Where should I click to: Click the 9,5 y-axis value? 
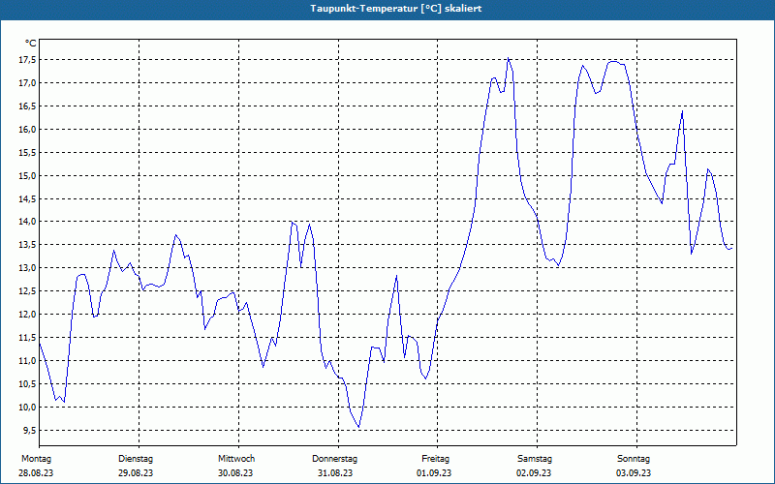(x=29, y=431)
